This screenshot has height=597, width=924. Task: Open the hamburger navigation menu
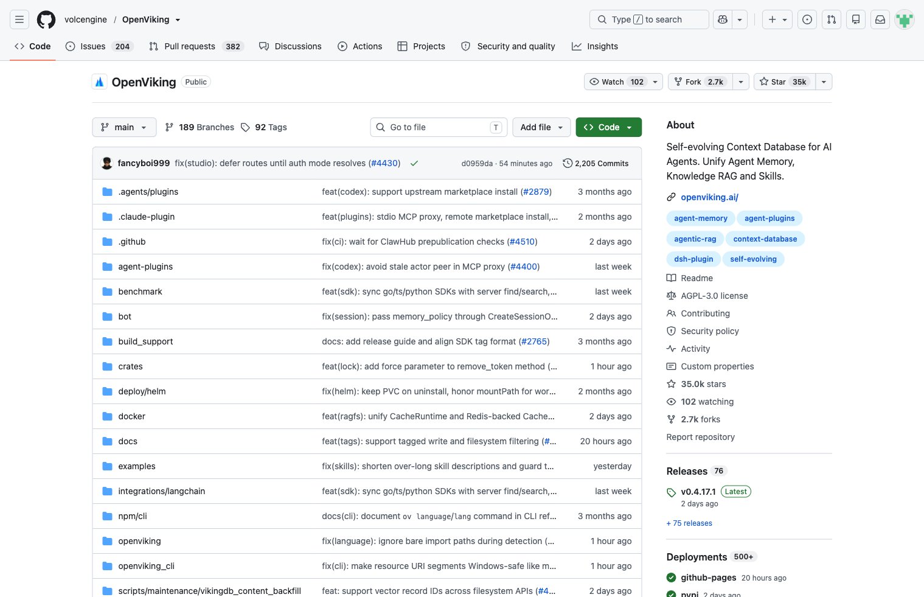coord(19,19)
